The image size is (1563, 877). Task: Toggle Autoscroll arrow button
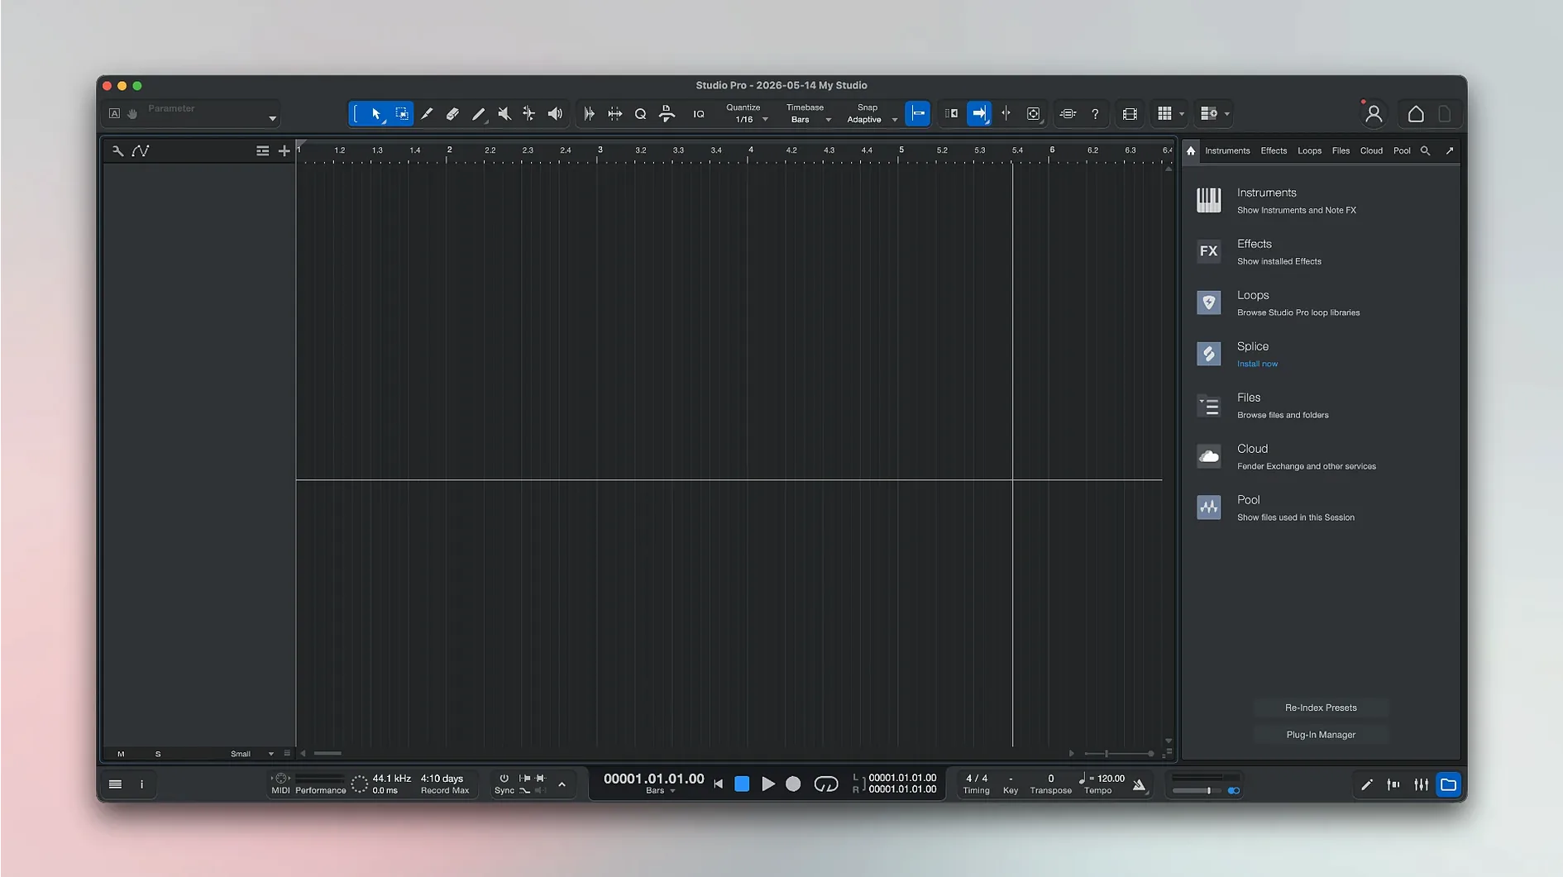click(979, 114)
